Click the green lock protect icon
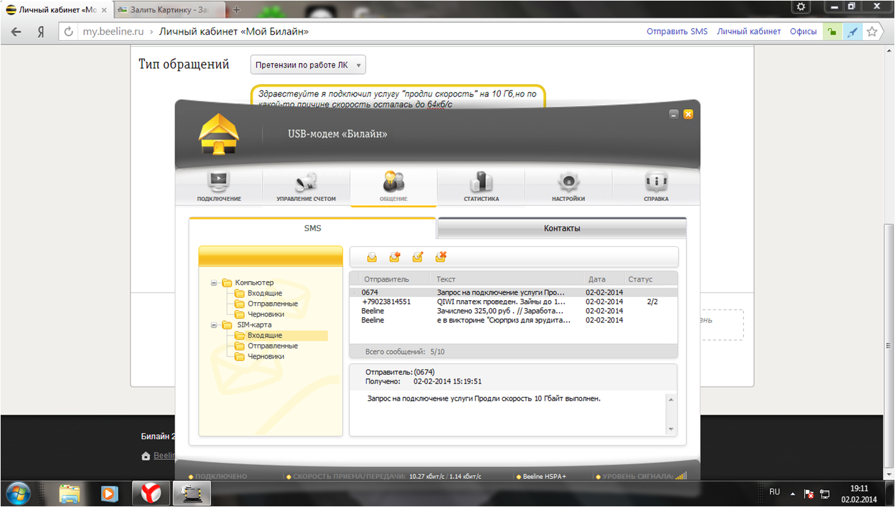This screenshot has width=895, height=507. click(832, 32)
